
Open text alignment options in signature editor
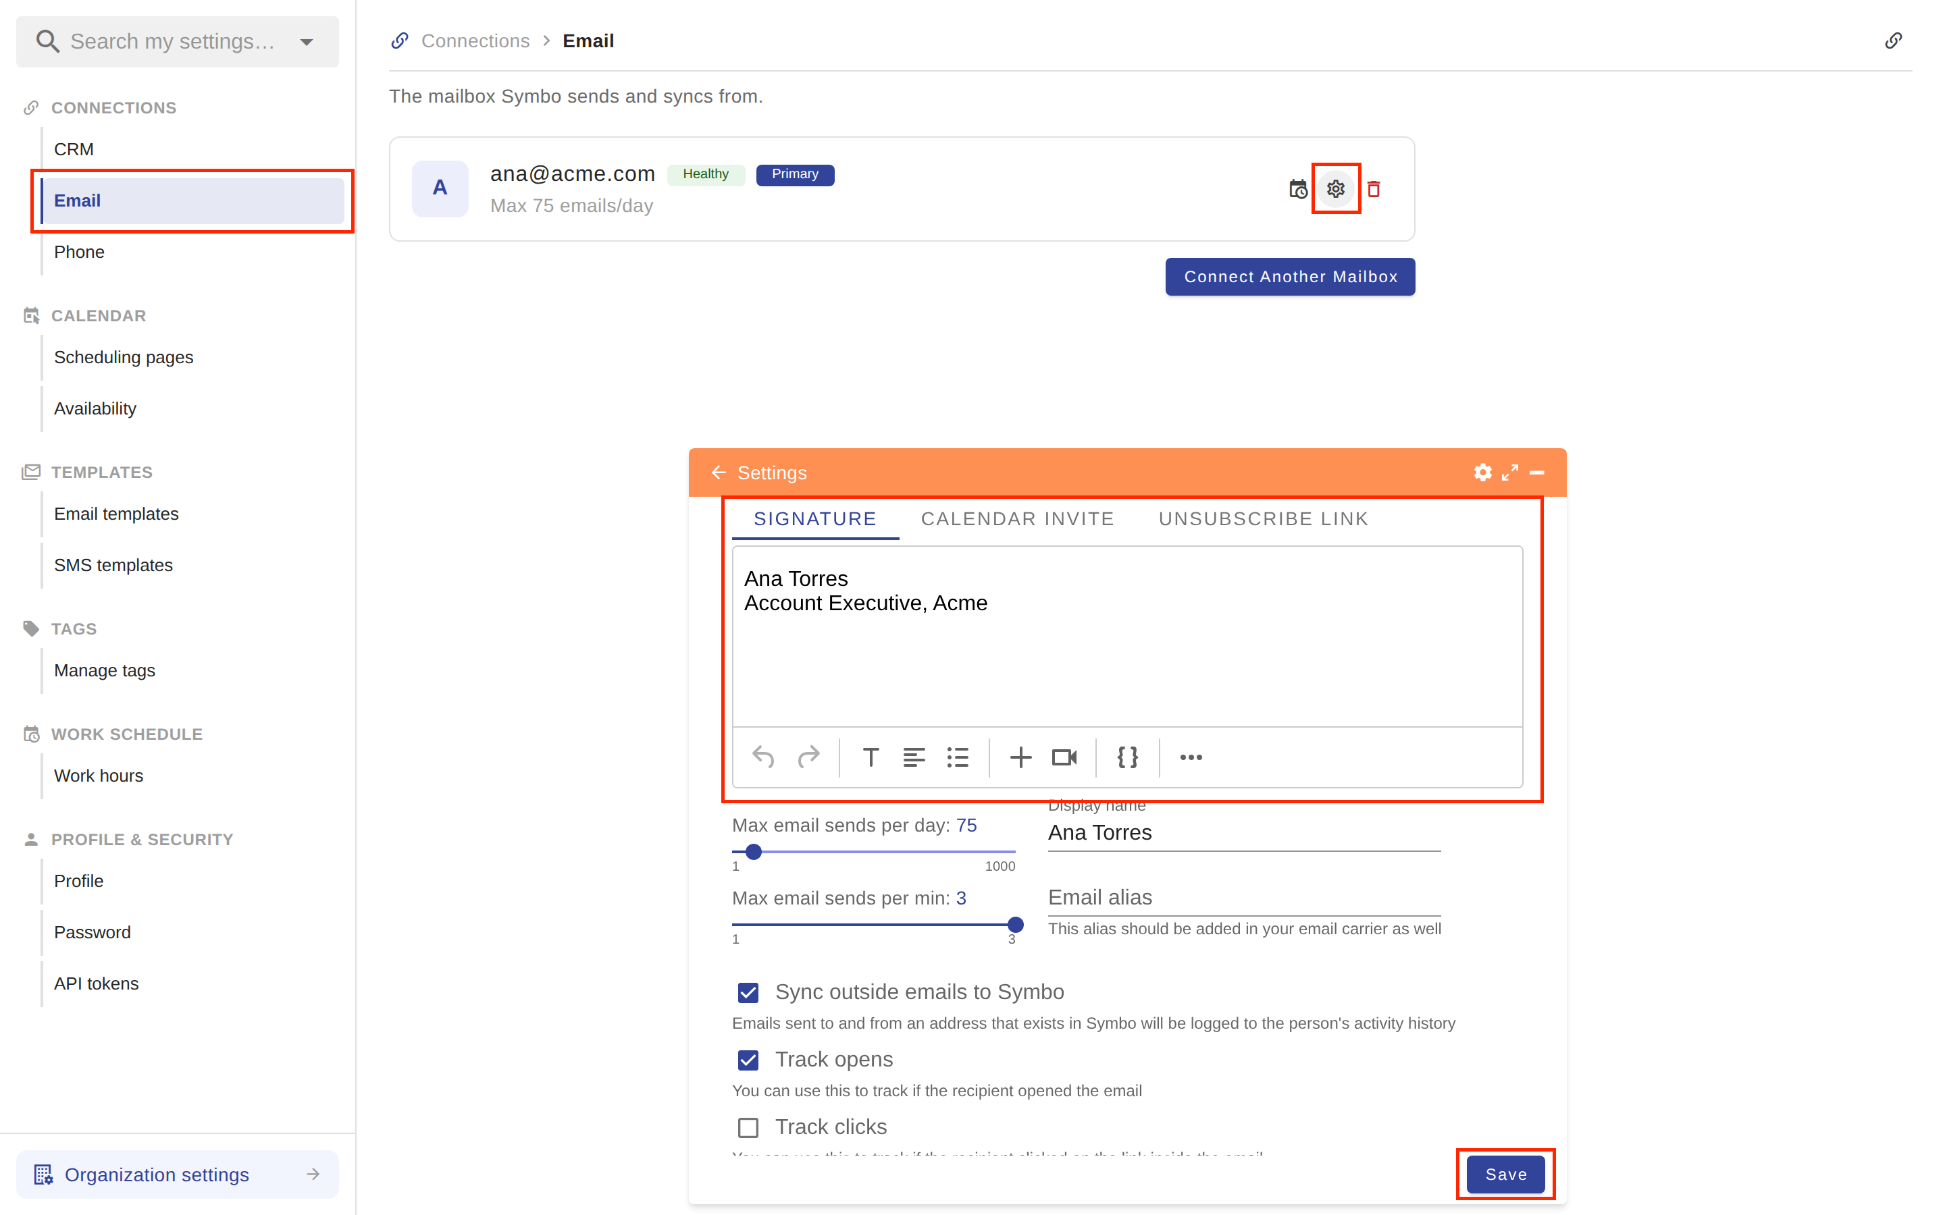coord(914,757)
